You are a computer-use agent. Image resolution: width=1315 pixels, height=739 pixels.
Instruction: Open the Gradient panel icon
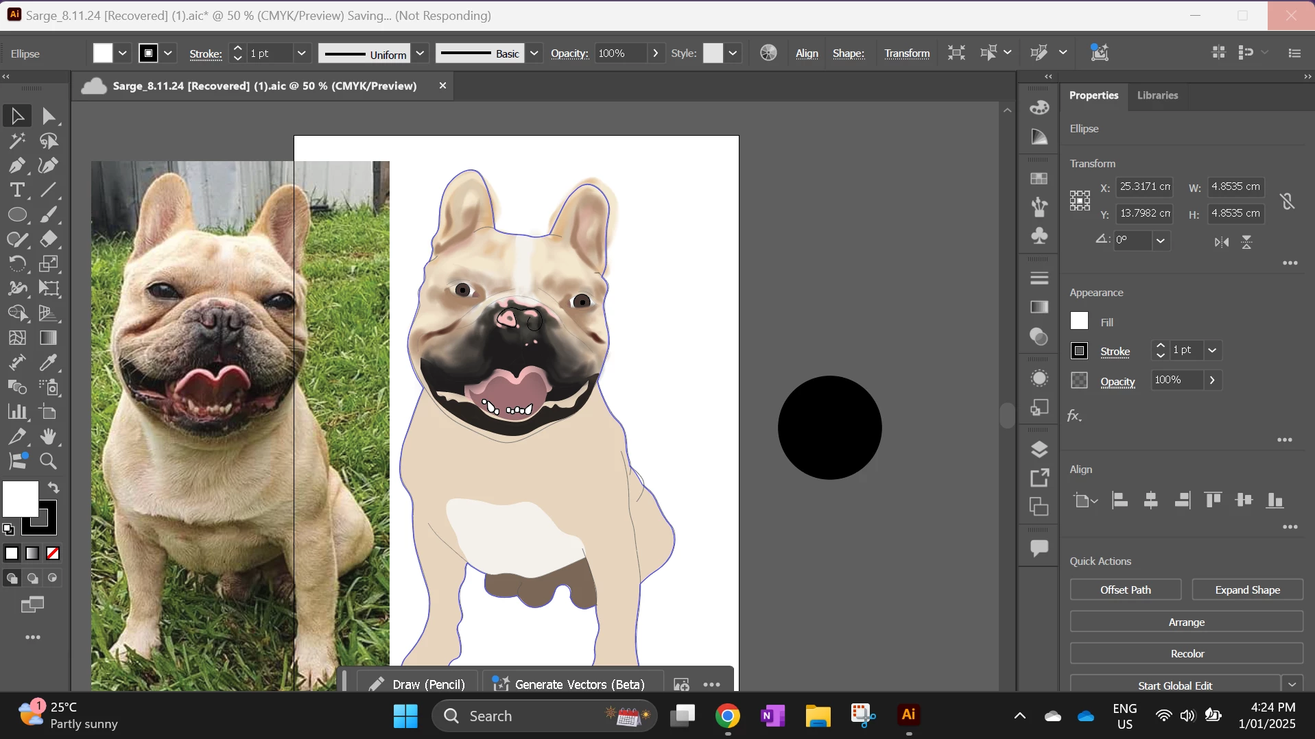click(1039, 307)
